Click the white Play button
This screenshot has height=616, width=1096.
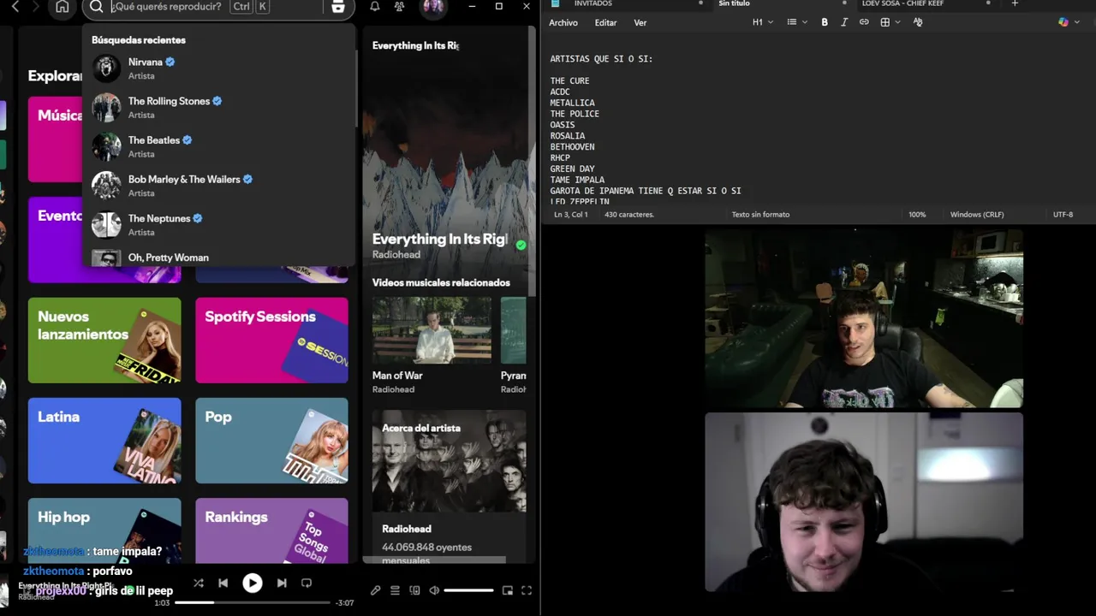(x=252, y=583)
